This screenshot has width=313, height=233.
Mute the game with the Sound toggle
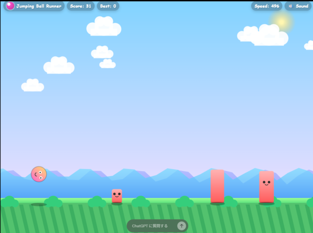(298, 6)
